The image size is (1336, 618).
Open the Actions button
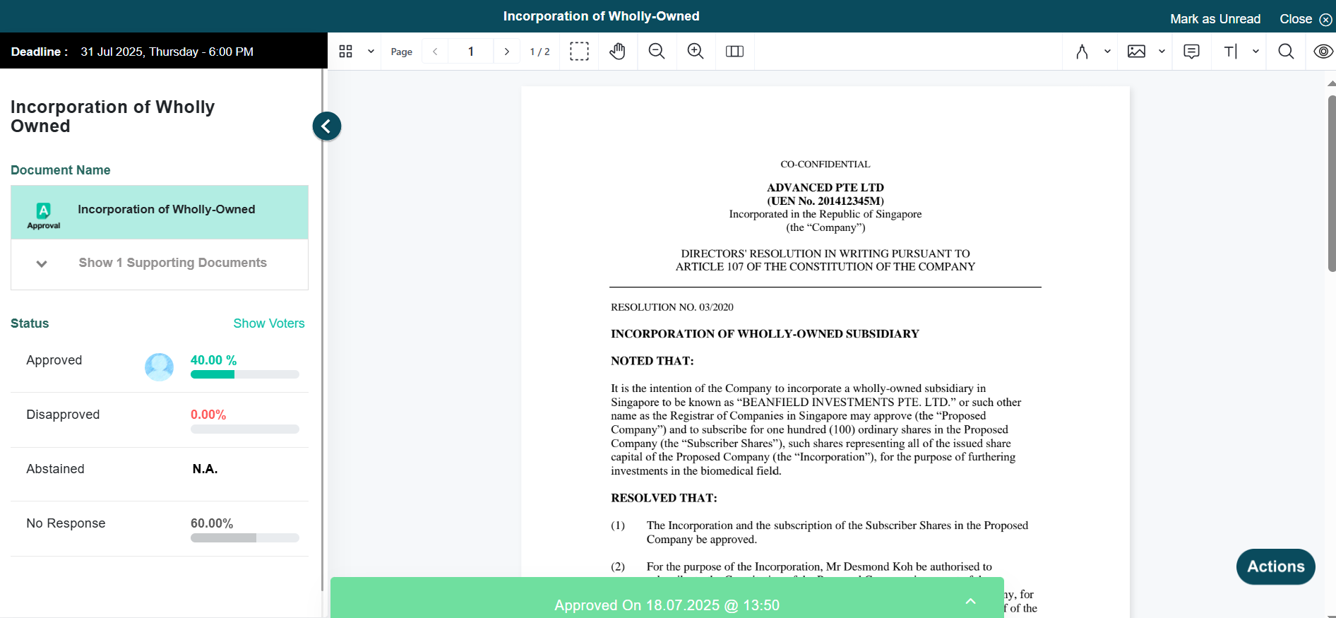pos(1275,566)
